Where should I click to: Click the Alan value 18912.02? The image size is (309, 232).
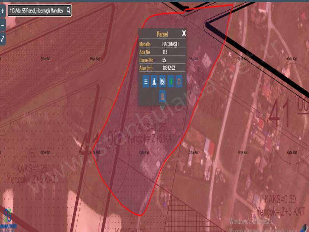pyautogui.click(x=169, y=68)
